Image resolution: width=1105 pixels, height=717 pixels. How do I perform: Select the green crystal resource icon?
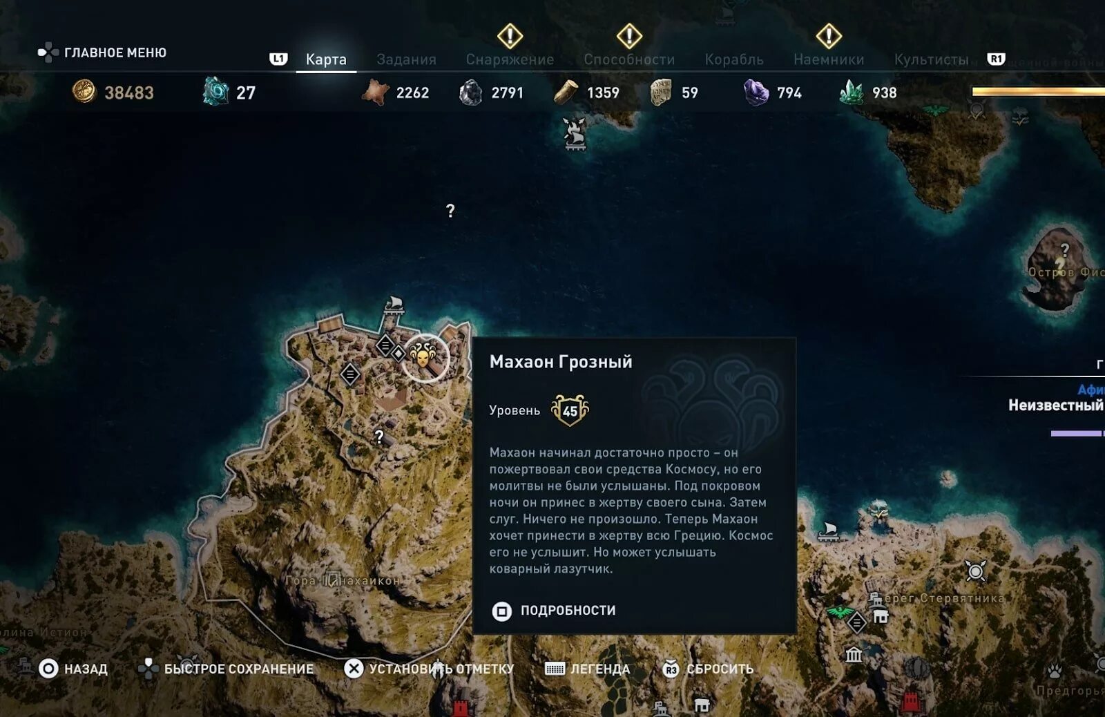coord(852,92)
